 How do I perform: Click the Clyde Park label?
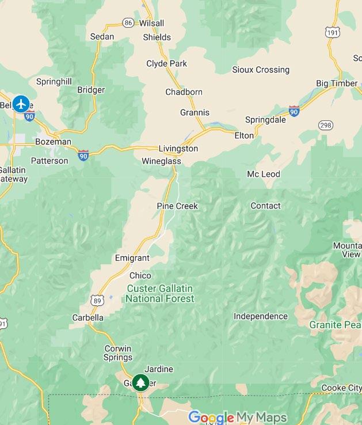[x=166, y=64]
